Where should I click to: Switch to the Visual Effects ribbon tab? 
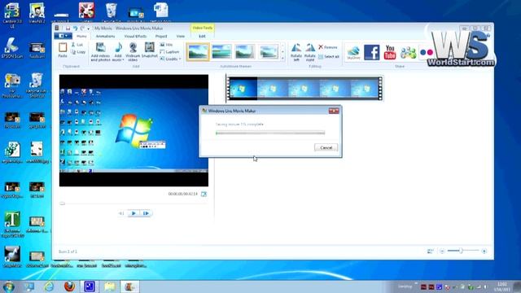pyautogui.click(x=135, y=36)
